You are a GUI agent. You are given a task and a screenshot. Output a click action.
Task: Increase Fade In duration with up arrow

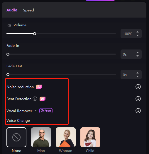click(138, 52)
